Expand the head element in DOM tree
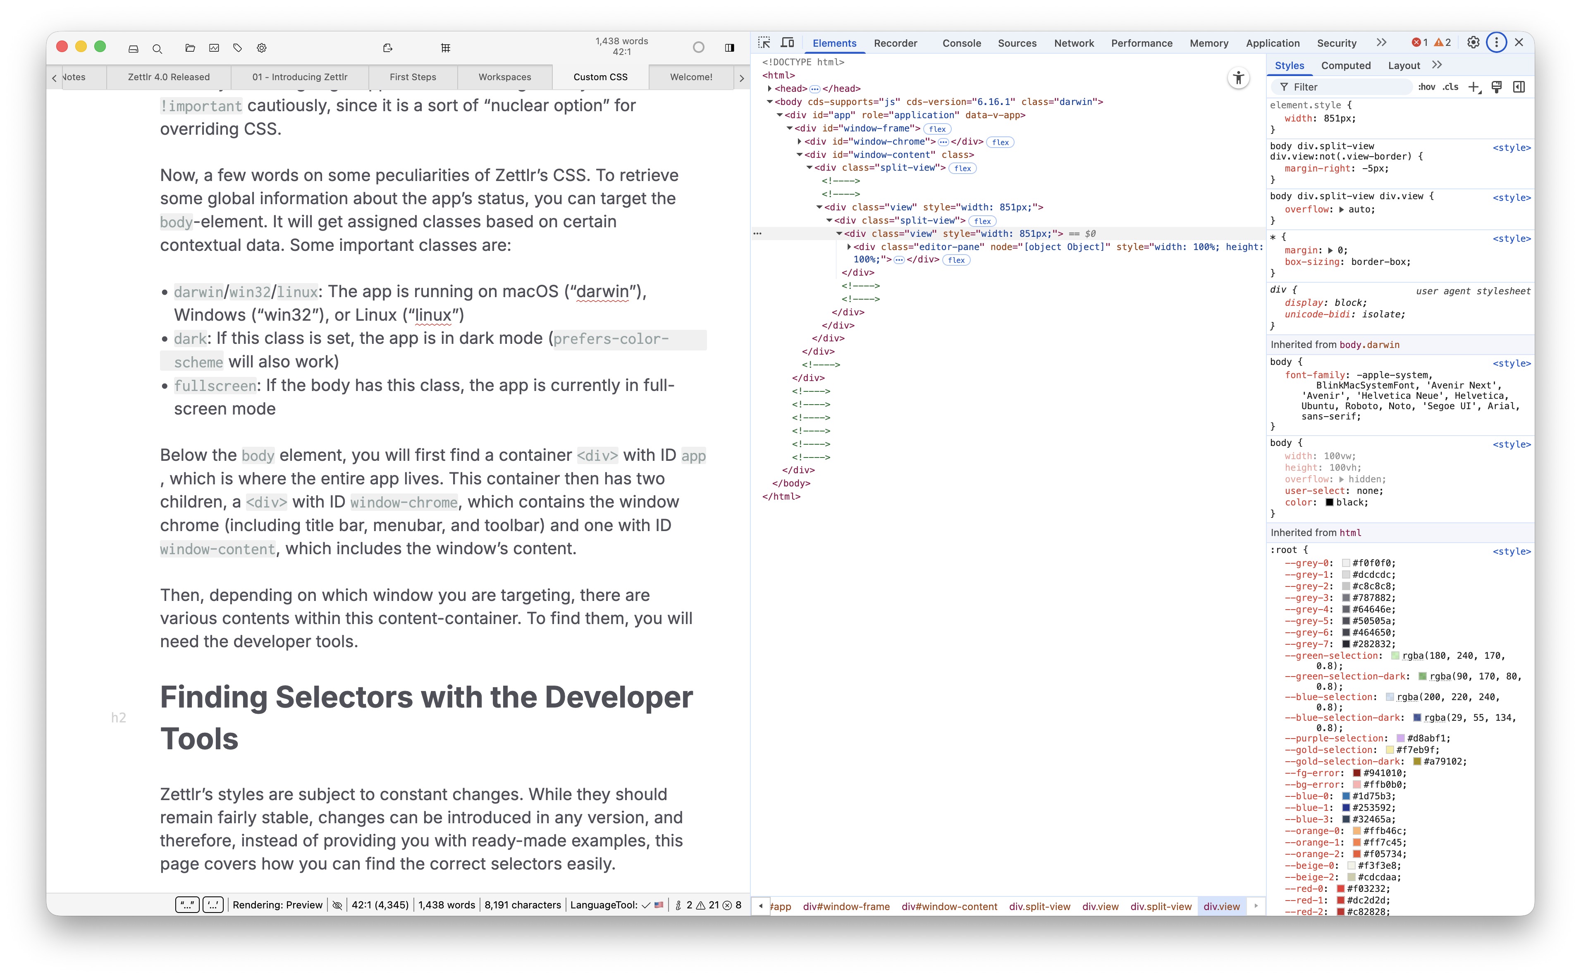Screen dimensions: 1581x977 point(769,88)
